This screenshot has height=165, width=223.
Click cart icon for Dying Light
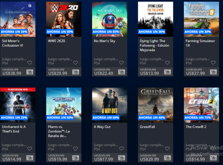[x=167, y=72]
